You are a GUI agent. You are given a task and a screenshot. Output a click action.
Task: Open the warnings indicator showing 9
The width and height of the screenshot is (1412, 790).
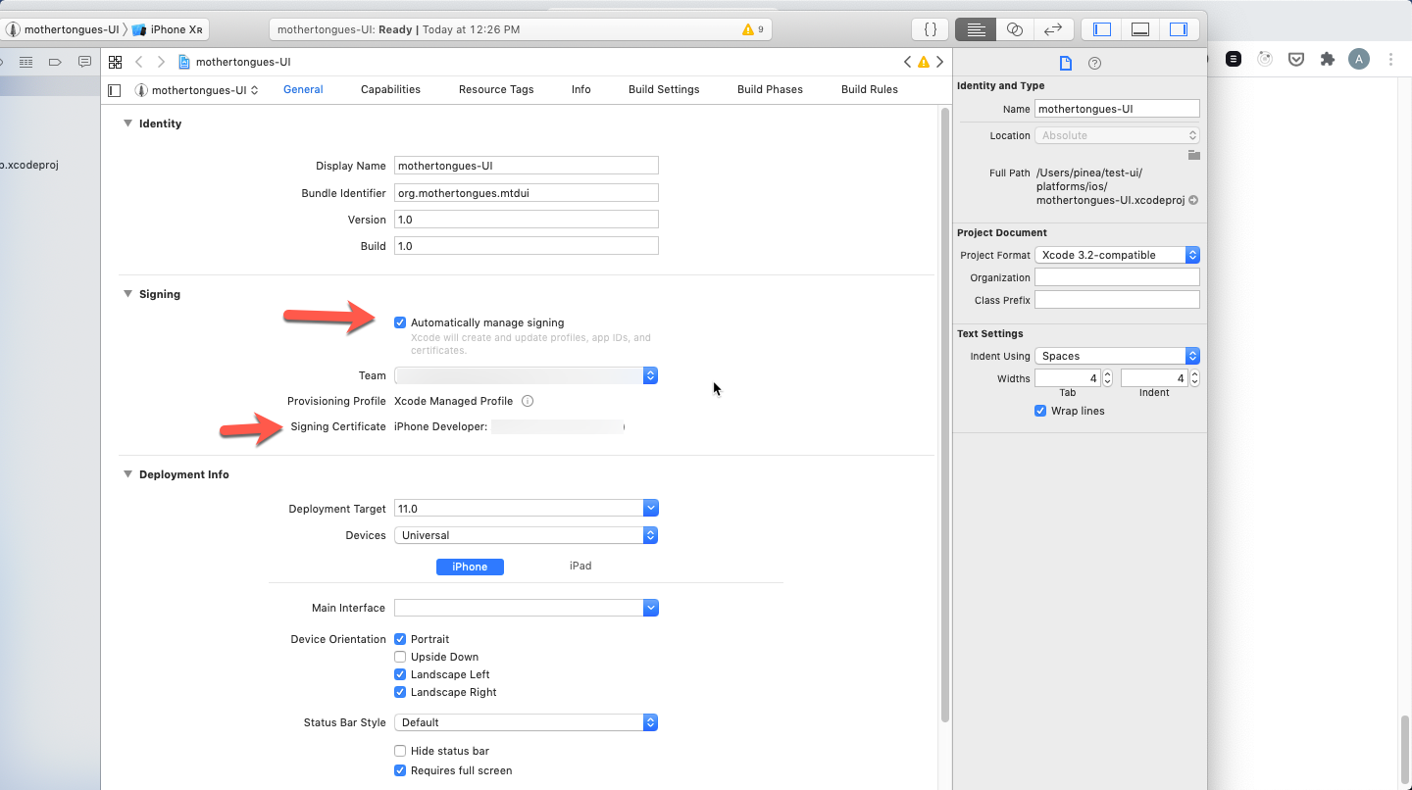753,29
